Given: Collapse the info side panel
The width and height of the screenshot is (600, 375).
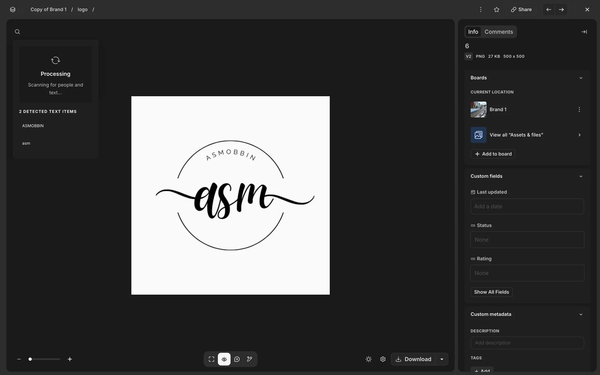Looking at the screenshot, I should tap(584, 32).
